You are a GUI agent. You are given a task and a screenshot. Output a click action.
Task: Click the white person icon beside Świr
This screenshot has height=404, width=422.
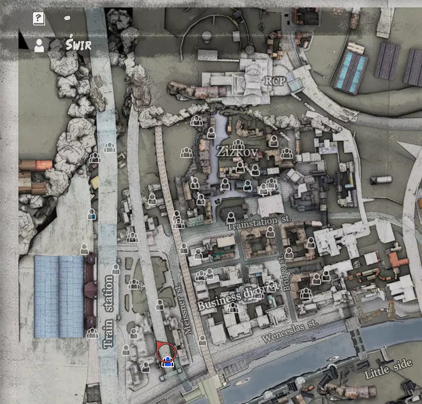(39, 45)
